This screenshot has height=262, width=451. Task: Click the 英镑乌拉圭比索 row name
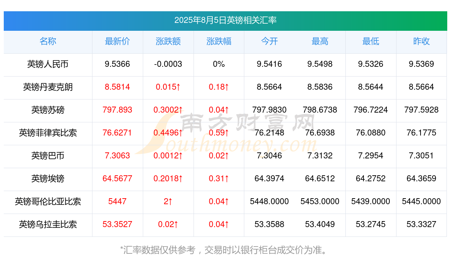[x=48, y=224]
